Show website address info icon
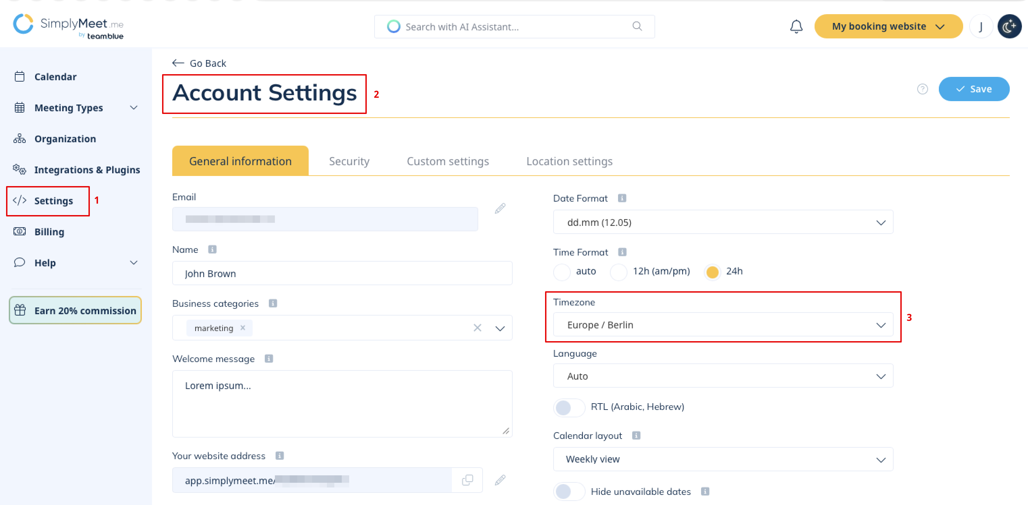 pyautogui.click(x=280, y=455)
